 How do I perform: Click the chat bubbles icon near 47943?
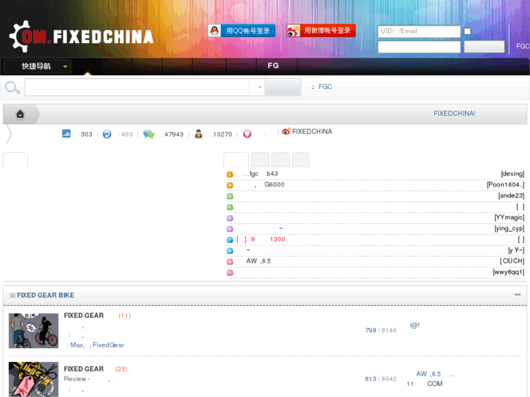tap(149, 134)
